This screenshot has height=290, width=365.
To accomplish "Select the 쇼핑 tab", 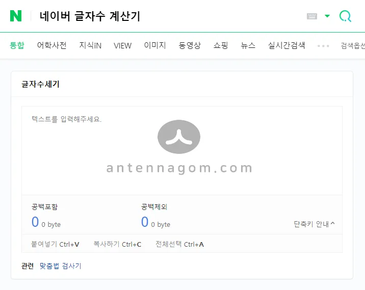I will click(221, 45).
